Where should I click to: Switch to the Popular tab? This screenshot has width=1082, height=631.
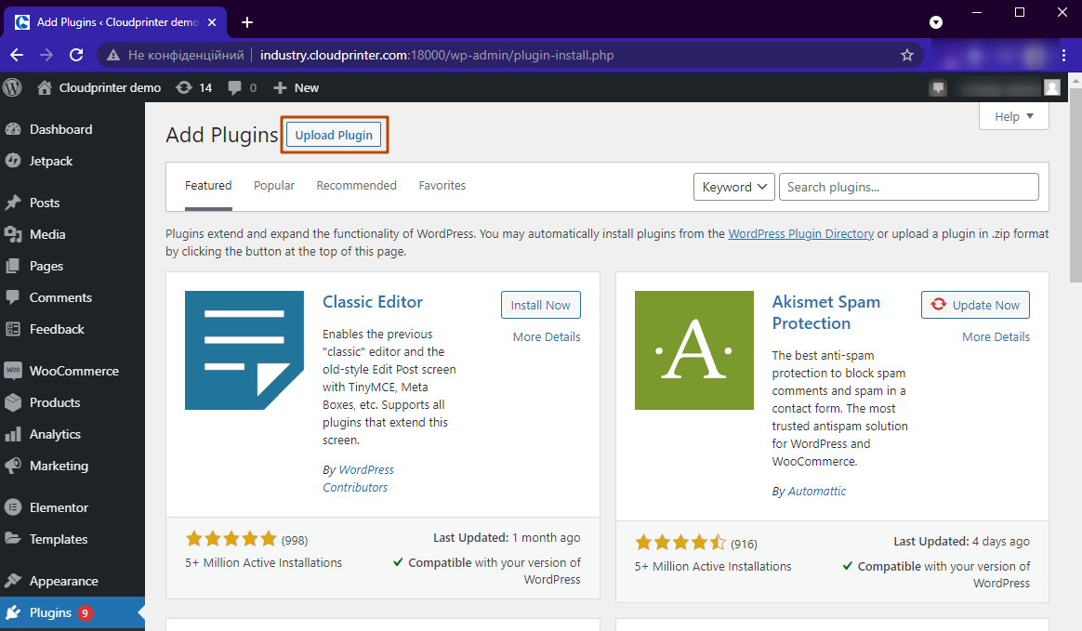pyautogui.click(x=274, y=186)
